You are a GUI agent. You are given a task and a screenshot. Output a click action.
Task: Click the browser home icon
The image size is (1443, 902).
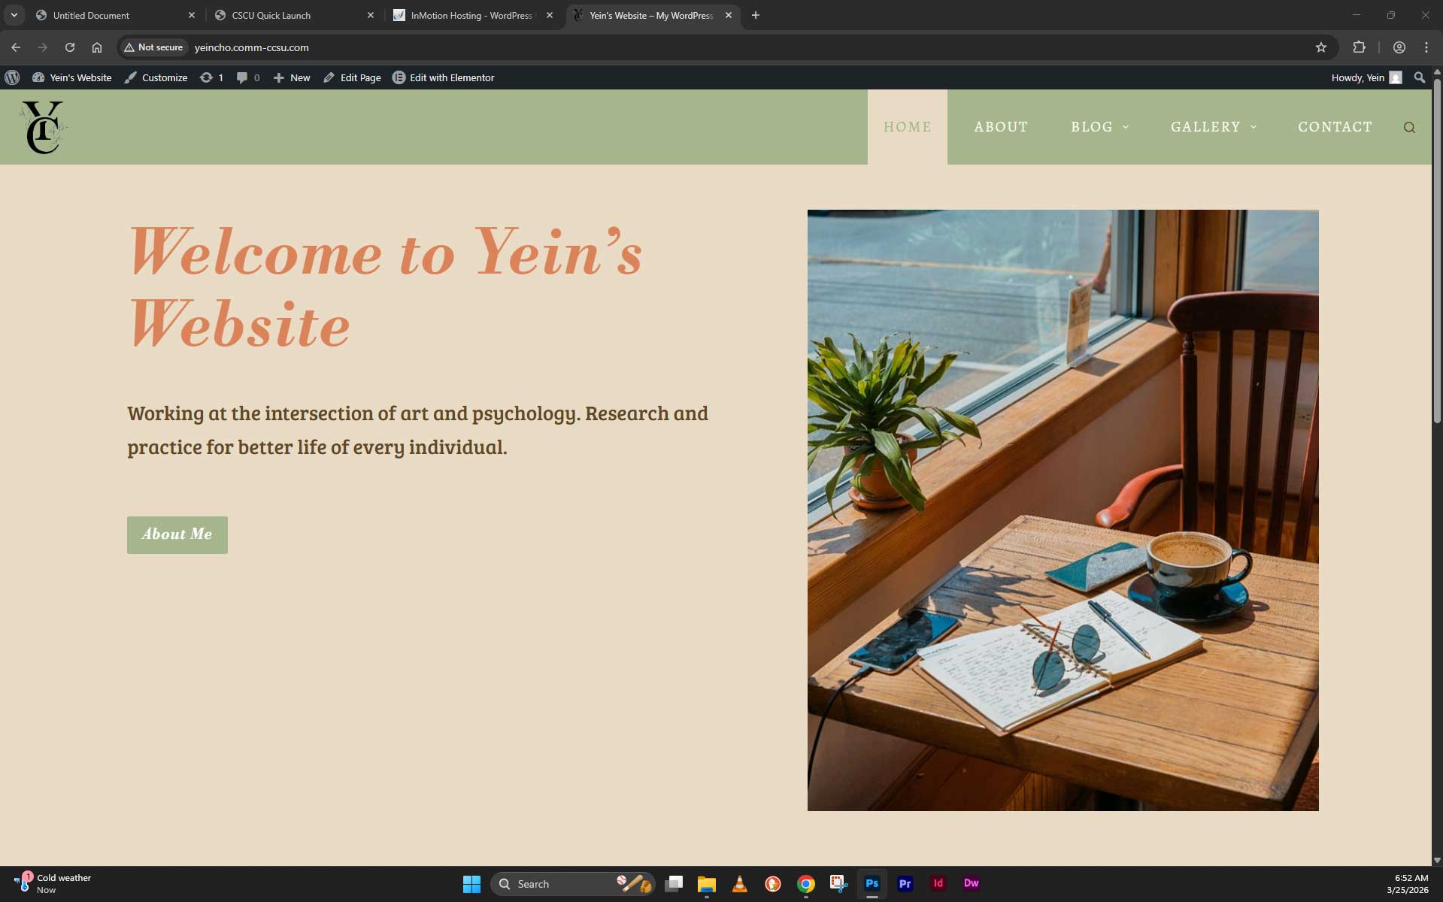tap(96, 47)
